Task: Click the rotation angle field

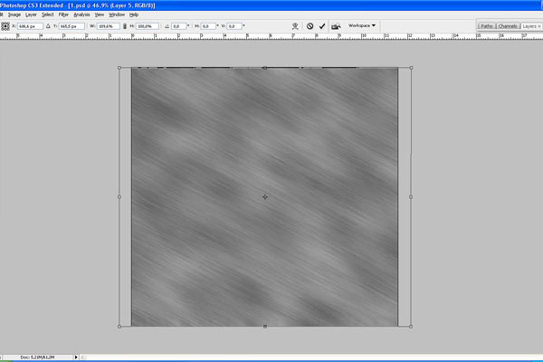Action: coord(178,26)
